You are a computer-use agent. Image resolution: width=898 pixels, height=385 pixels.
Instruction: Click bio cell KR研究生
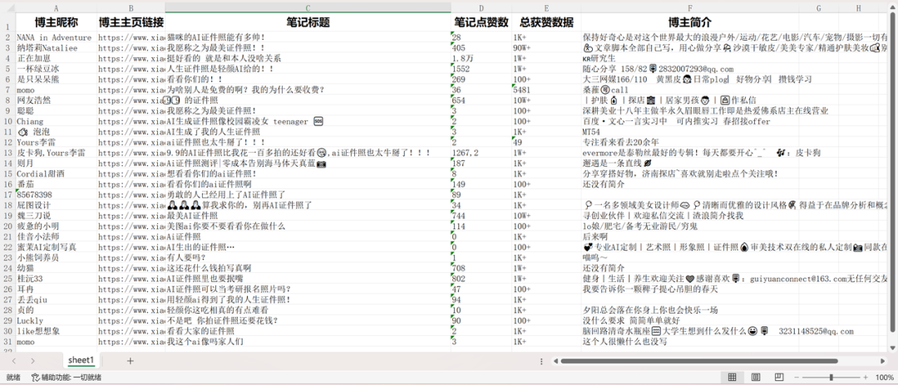[690, 58]
